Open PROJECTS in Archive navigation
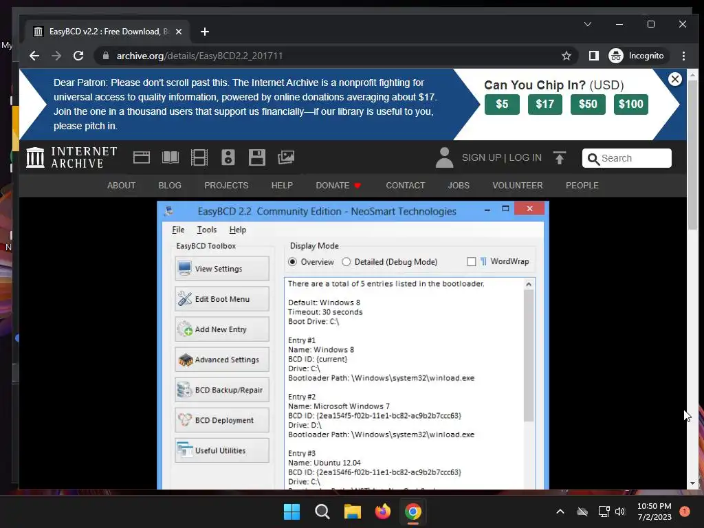Viewport: 704px width, 528px height. (x=226, y=186)
